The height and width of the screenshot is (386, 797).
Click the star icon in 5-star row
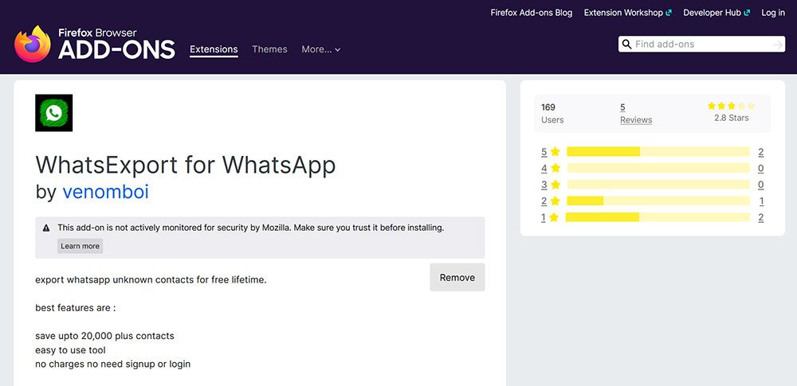[555, 151]
